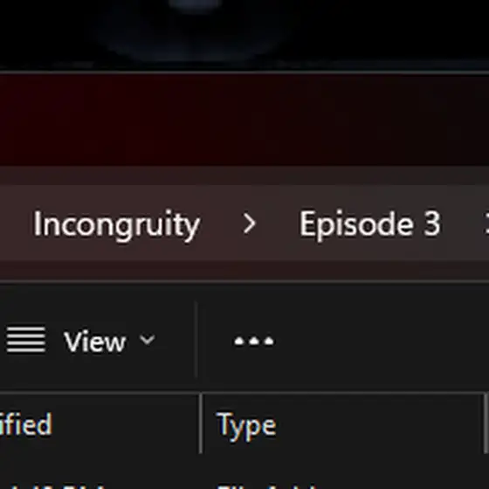The height and width of the screenshot is (489, 489).
Task: Click the address bar empty area
Action: 462,224
